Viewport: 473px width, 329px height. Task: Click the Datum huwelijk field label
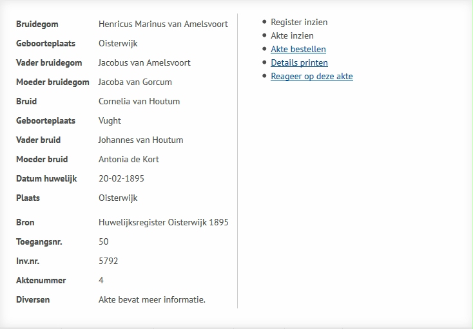pos(46,178)
